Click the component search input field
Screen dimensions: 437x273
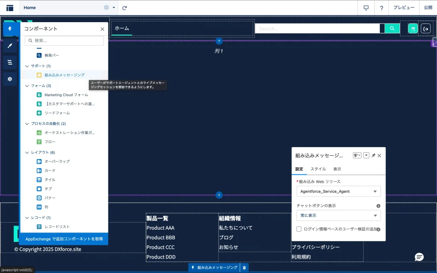(64, 41)
